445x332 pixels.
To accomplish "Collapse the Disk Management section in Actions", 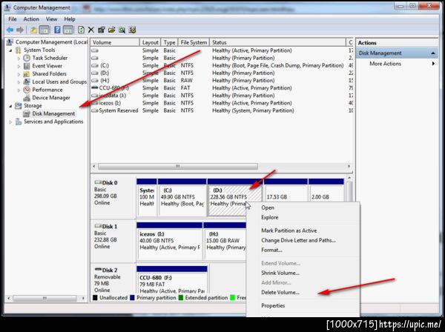I will pyautogui.click(x=433, y=53).
